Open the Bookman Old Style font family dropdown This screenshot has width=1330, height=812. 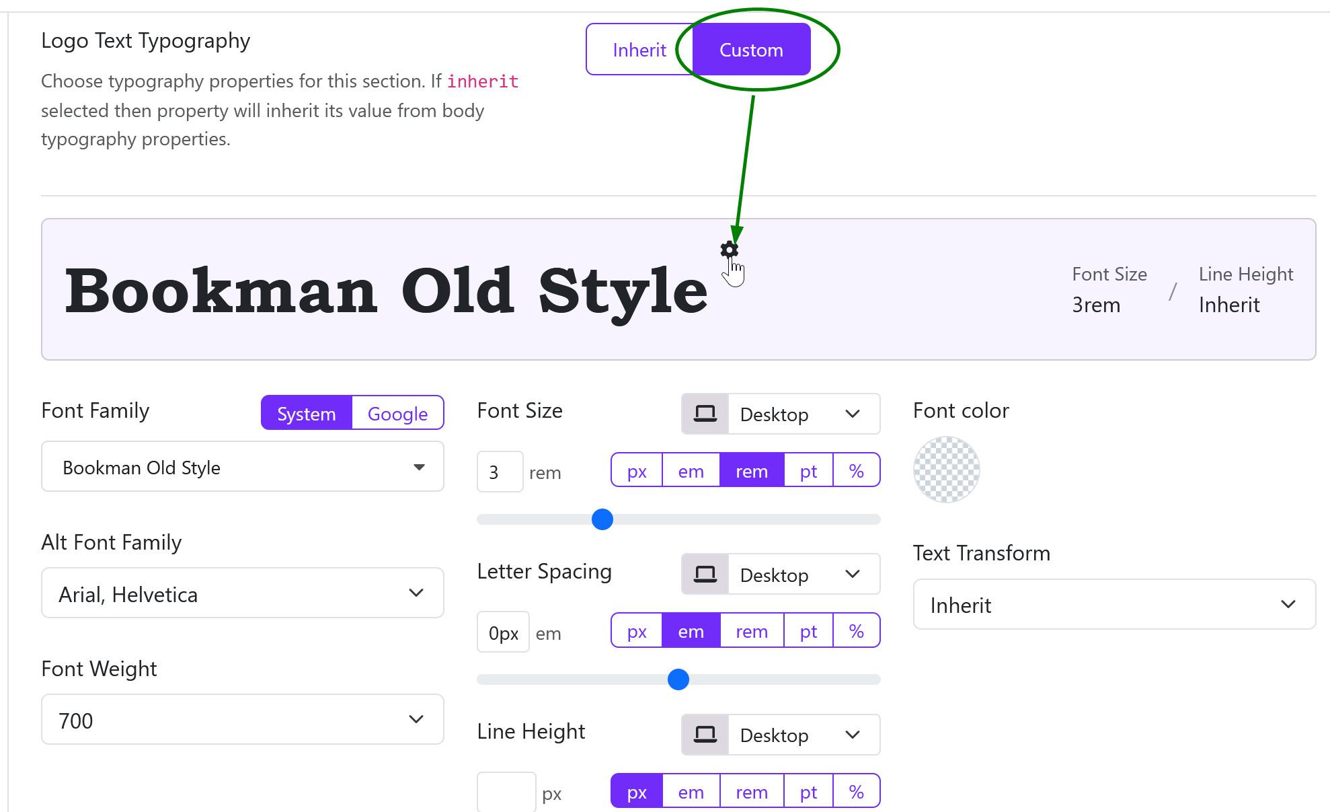point(242,466)
